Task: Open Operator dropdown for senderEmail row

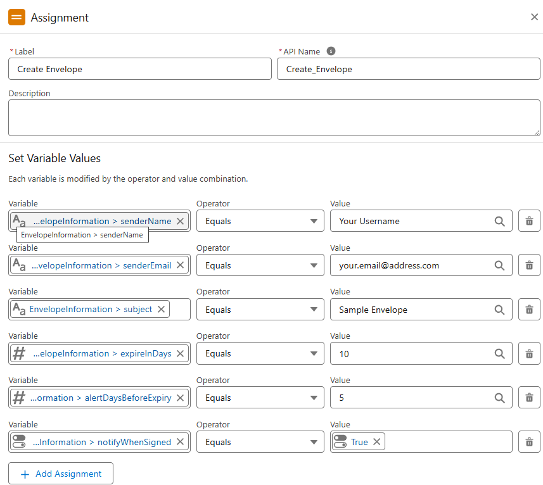Action: coord(260,265)
